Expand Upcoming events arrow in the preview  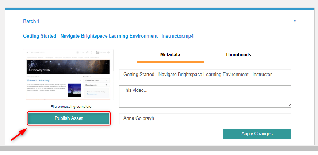(x=106, y=84)
